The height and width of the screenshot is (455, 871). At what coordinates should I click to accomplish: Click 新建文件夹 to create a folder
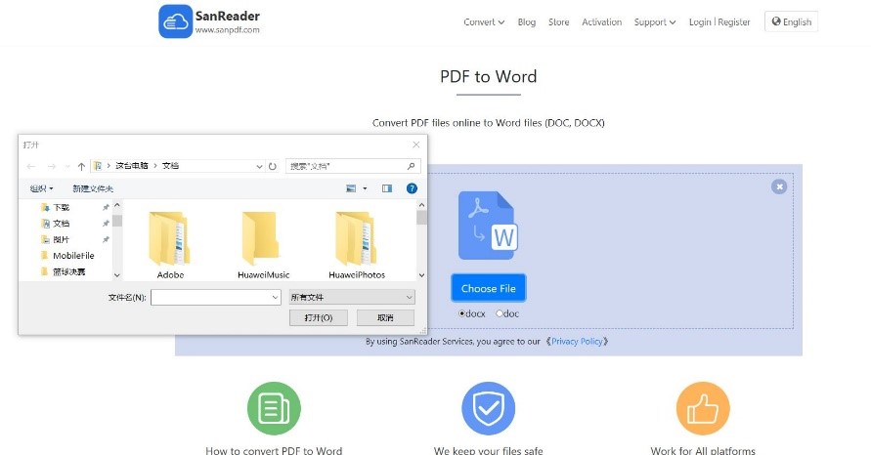(x=93, y=188)
